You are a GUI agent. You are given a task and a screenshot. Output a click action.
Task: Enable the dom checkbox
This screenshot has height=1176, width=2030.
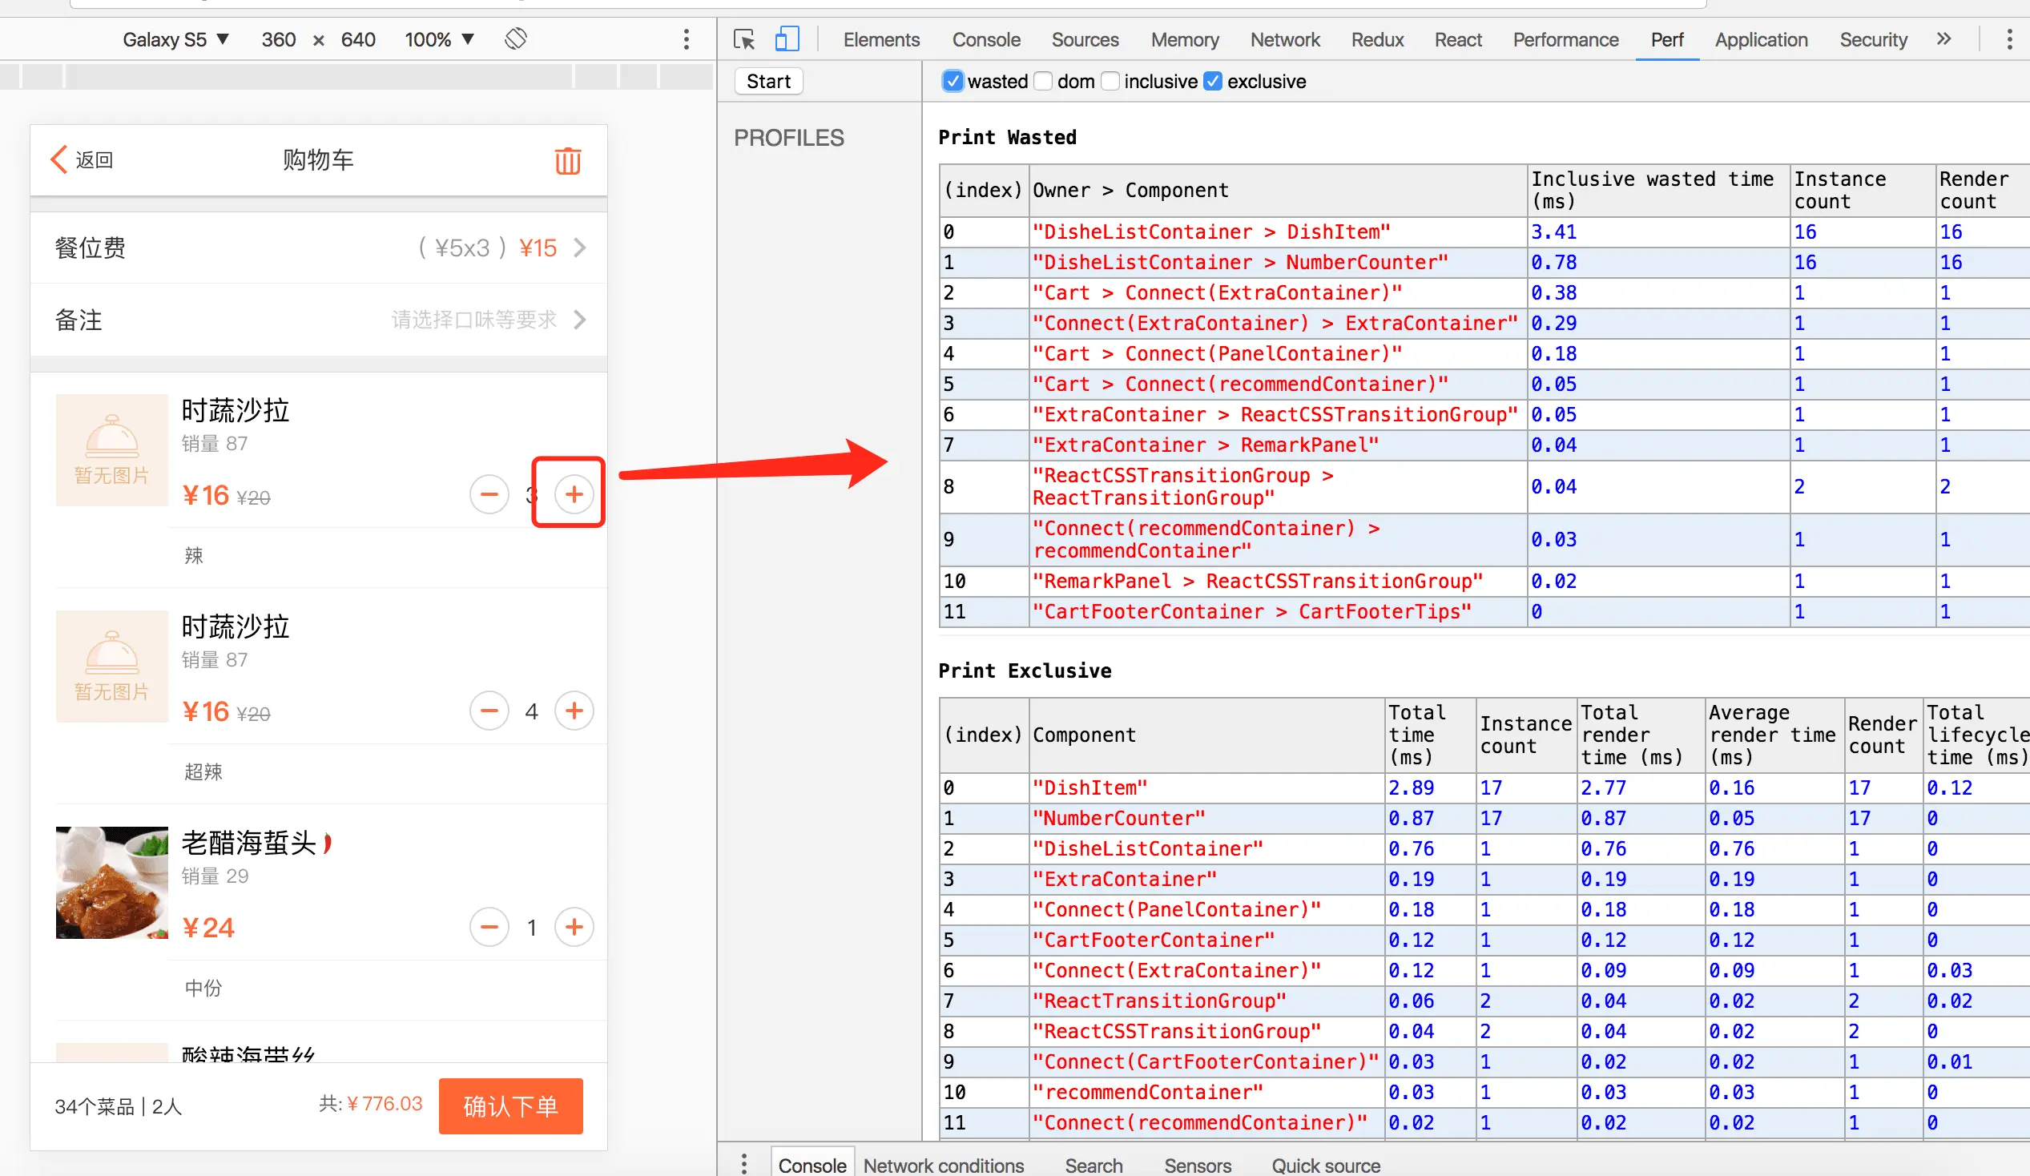coord(1043,82)
